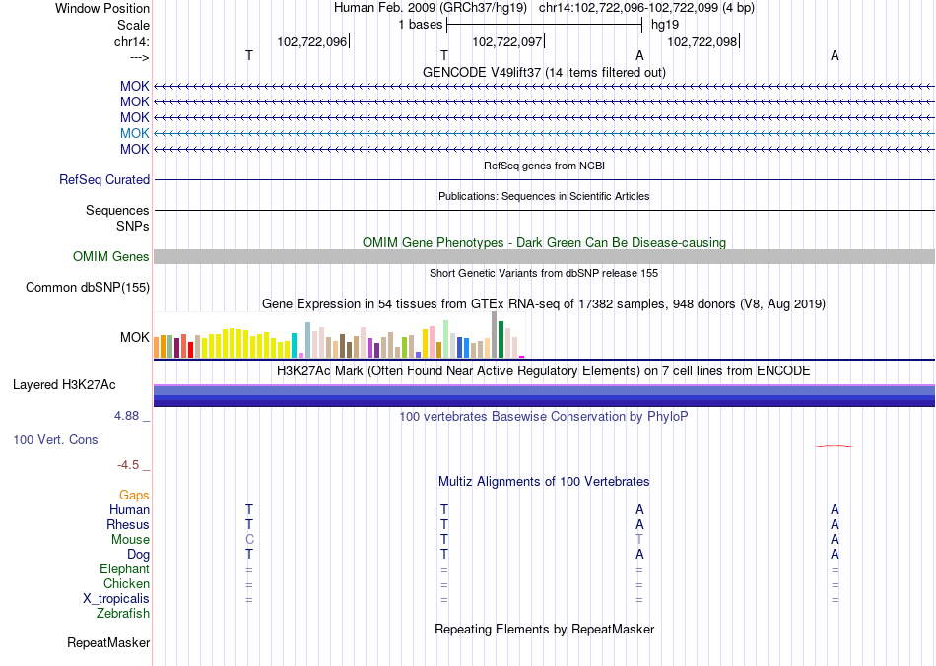Click the OMIM Genes track label
936x666 pixels.
click(x=110, y=256)
